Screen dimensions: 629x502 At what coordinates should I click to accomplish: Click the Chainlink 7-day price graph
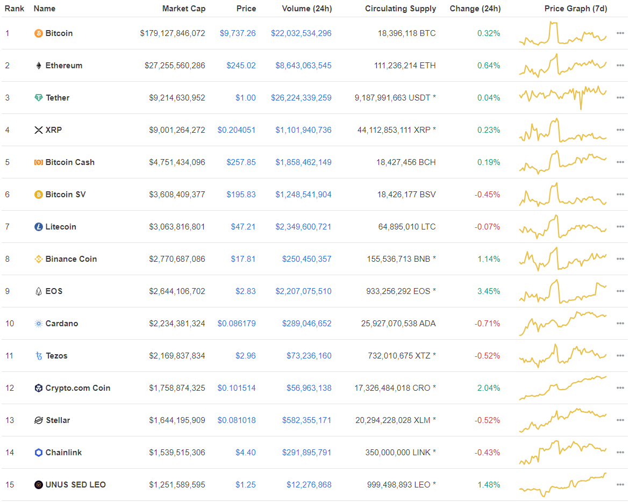[x=563, y=453]
